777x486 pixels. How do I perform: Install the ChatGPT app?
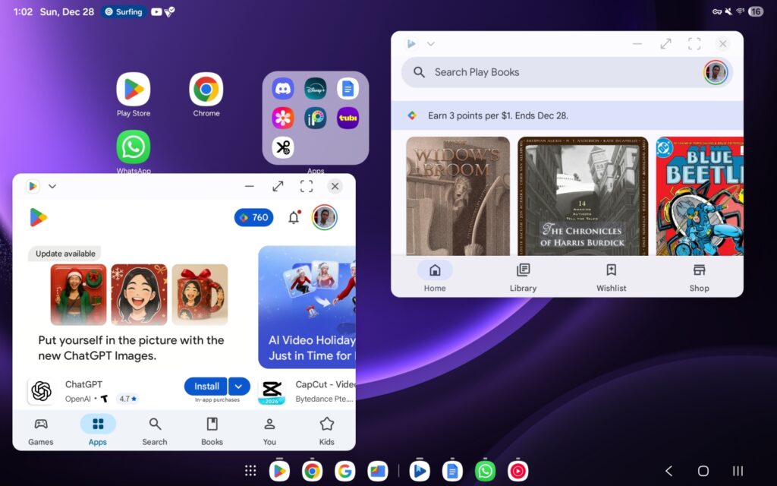pyautogui.click(x=205, y=386)
